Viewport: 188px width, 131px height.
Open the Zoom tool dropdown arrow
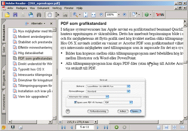[80, 15]
